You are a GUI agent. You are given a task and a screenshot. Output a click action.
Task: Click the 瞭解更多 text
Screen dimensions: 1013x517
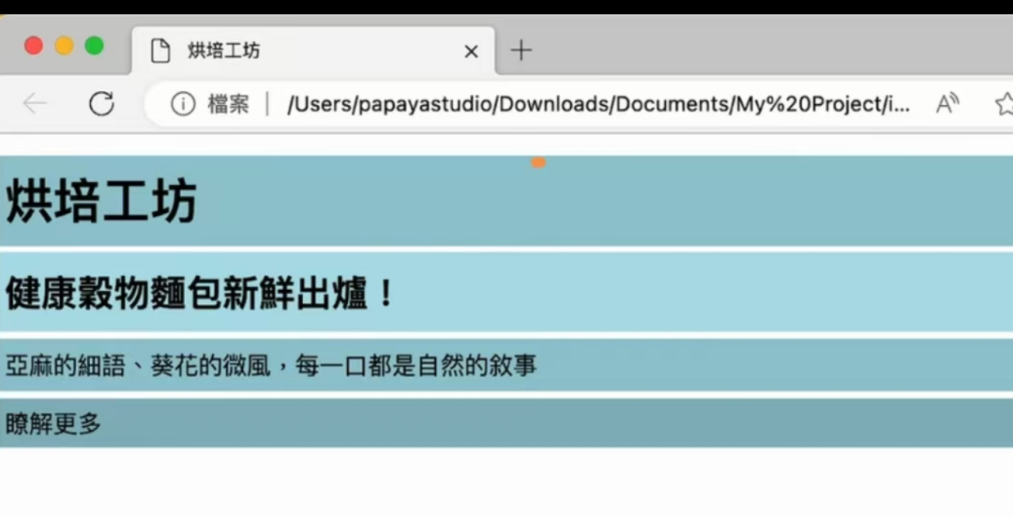pyautogui.click(x=53, y=424)
